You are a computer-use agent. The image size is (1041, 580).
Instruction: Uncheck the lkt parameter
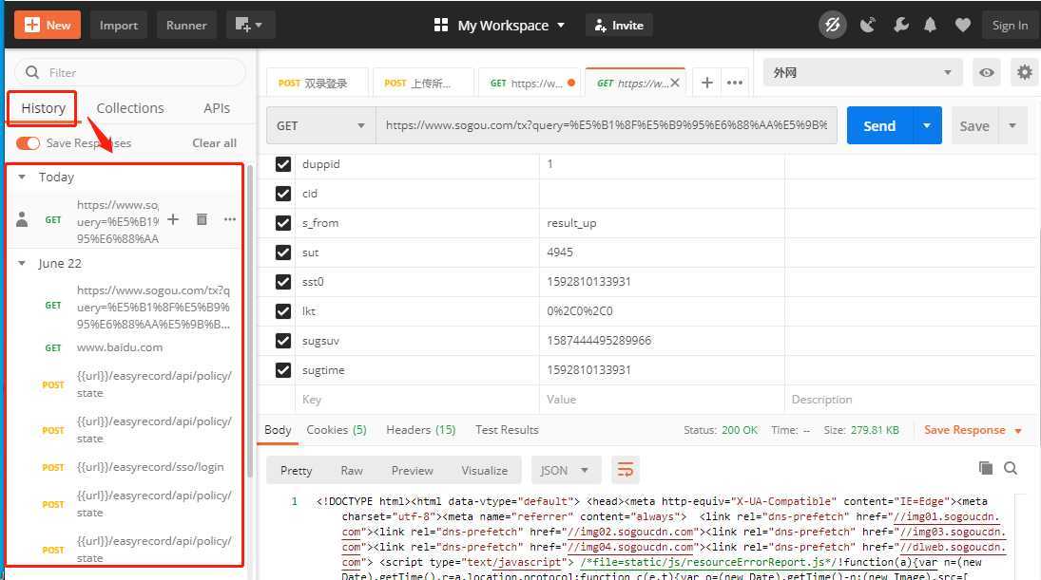(x=283, y=310)
